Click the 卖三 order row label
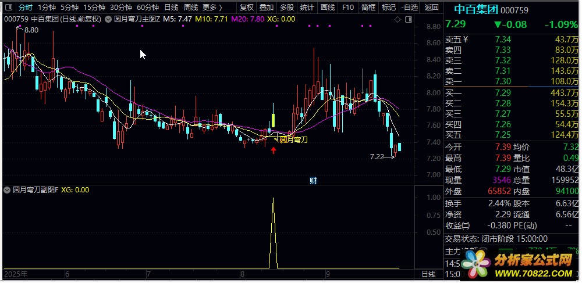The image size is (582, 283). (x=453, y=60)
